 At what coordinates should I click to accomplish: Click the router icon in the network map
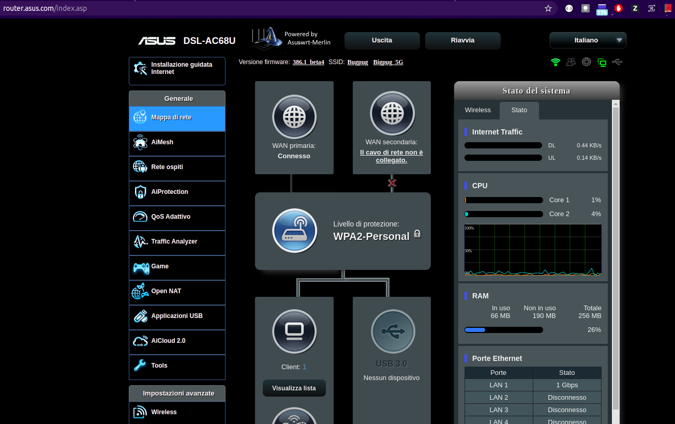(x=295, y=231)
